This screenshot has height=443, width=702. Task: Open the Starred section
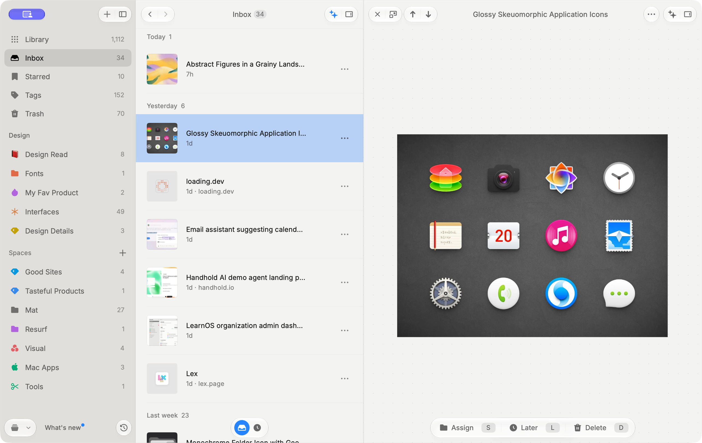(x=68, y=76)
